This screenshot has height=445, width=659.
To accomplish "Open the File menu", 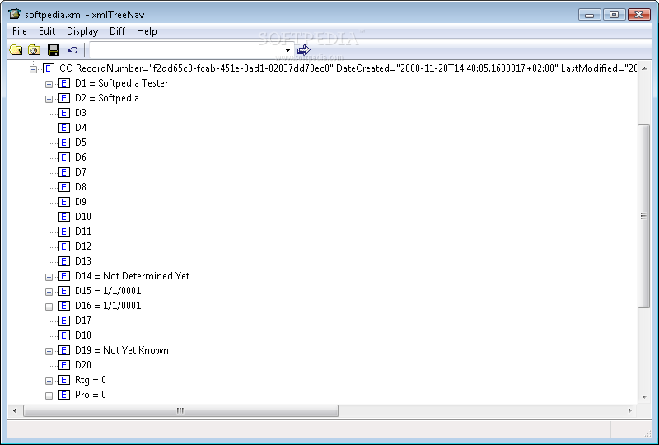I will (20, 31).
